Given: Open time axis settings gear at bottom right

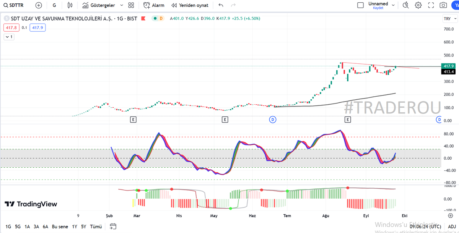Looking at the screenshot, I should [x=450, y=216].
